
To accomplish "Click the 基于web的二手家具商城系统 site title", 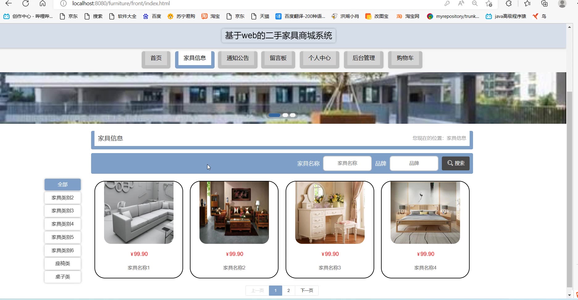I will [x=279, y=35].
